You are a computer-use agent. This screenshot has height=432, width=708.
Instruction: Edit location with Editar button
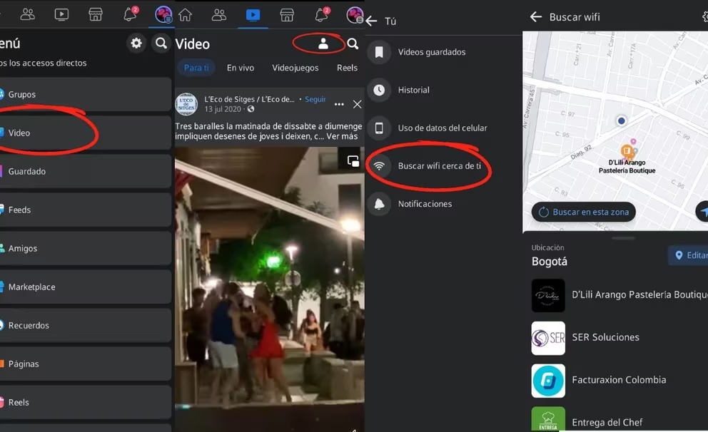pyautogui.click(x=688, y=255)
